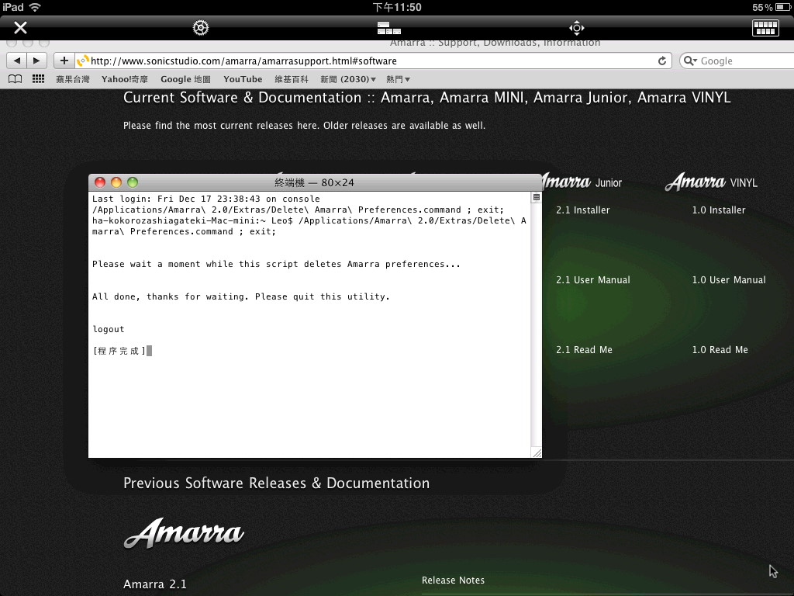Open the bookmarks book icon
This screenshot has width=794, height=596.
pos(16,79)
